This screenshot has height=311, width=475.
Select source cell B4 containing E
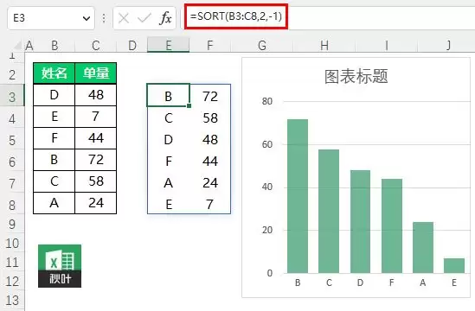(55, 117)
